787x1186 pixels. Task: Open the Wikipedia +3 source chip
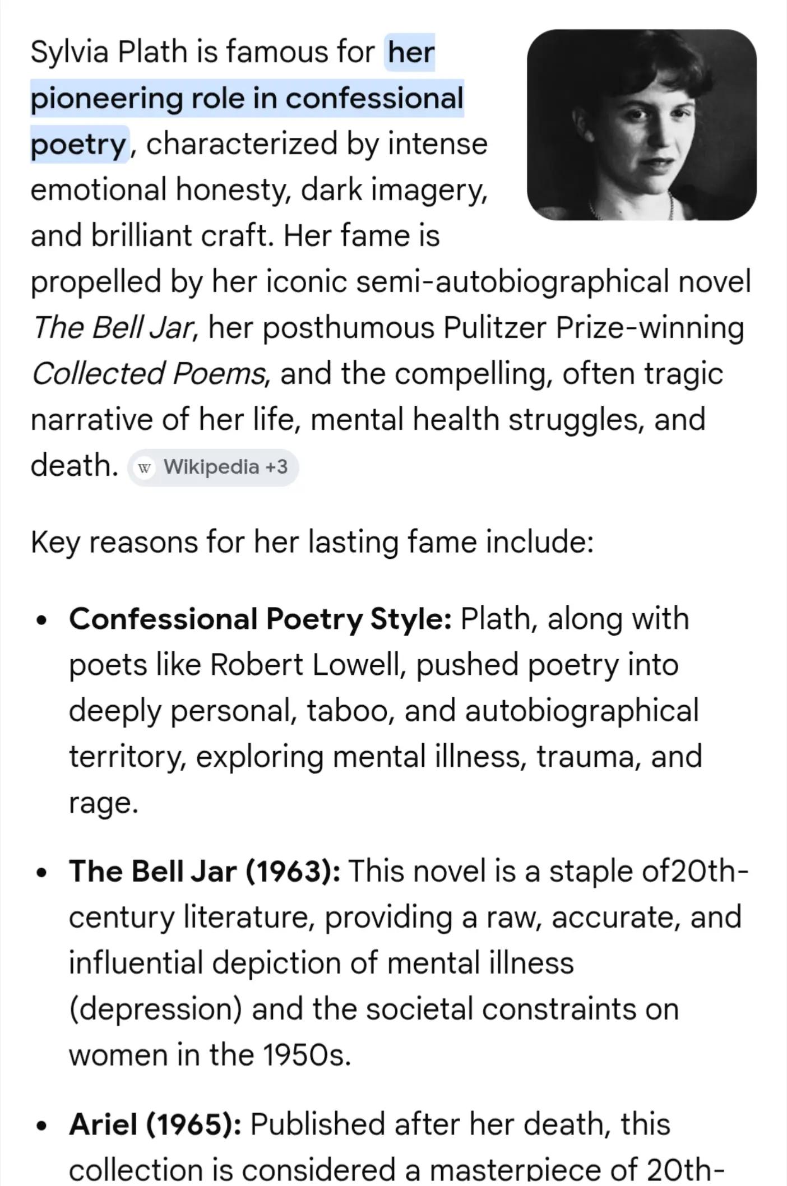point(213,467)
